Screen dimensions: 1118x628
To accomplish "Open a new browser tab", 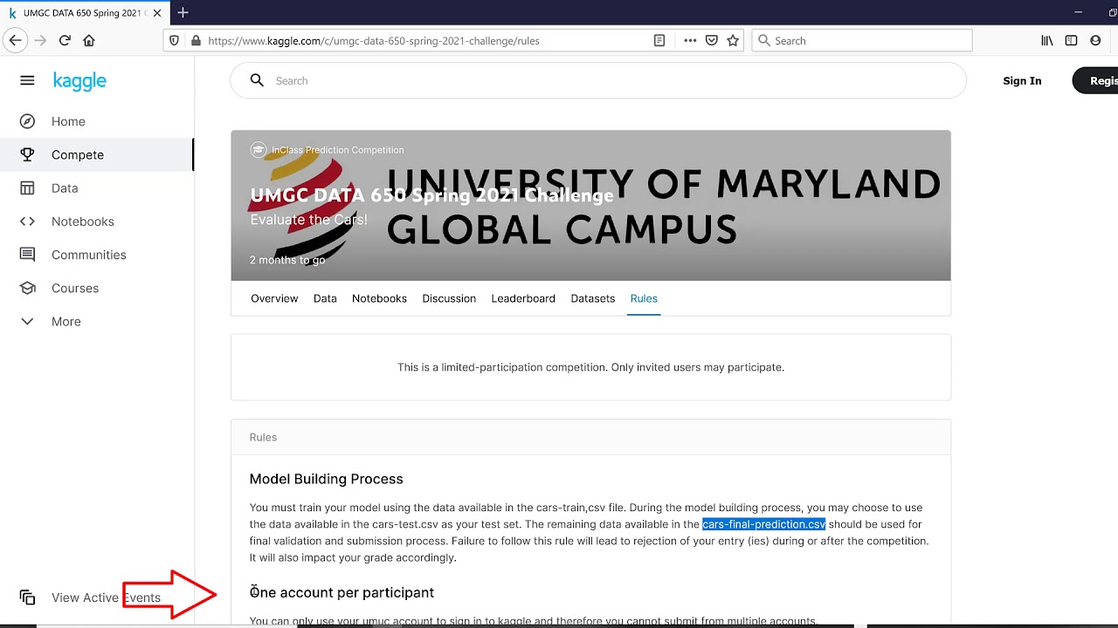I will click(x=183, y=13).
